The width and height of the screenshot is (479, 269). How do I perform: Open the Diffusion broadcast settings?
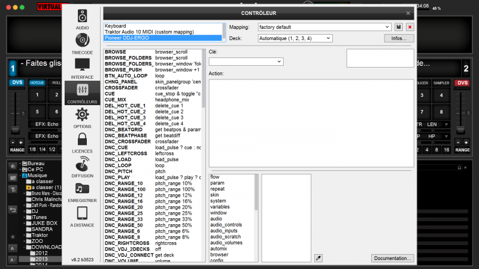click(x=83, y=167)
